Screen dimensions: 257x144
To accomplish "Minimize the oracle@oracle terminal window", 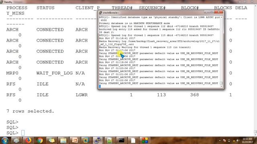I will (x=206, y=12).
